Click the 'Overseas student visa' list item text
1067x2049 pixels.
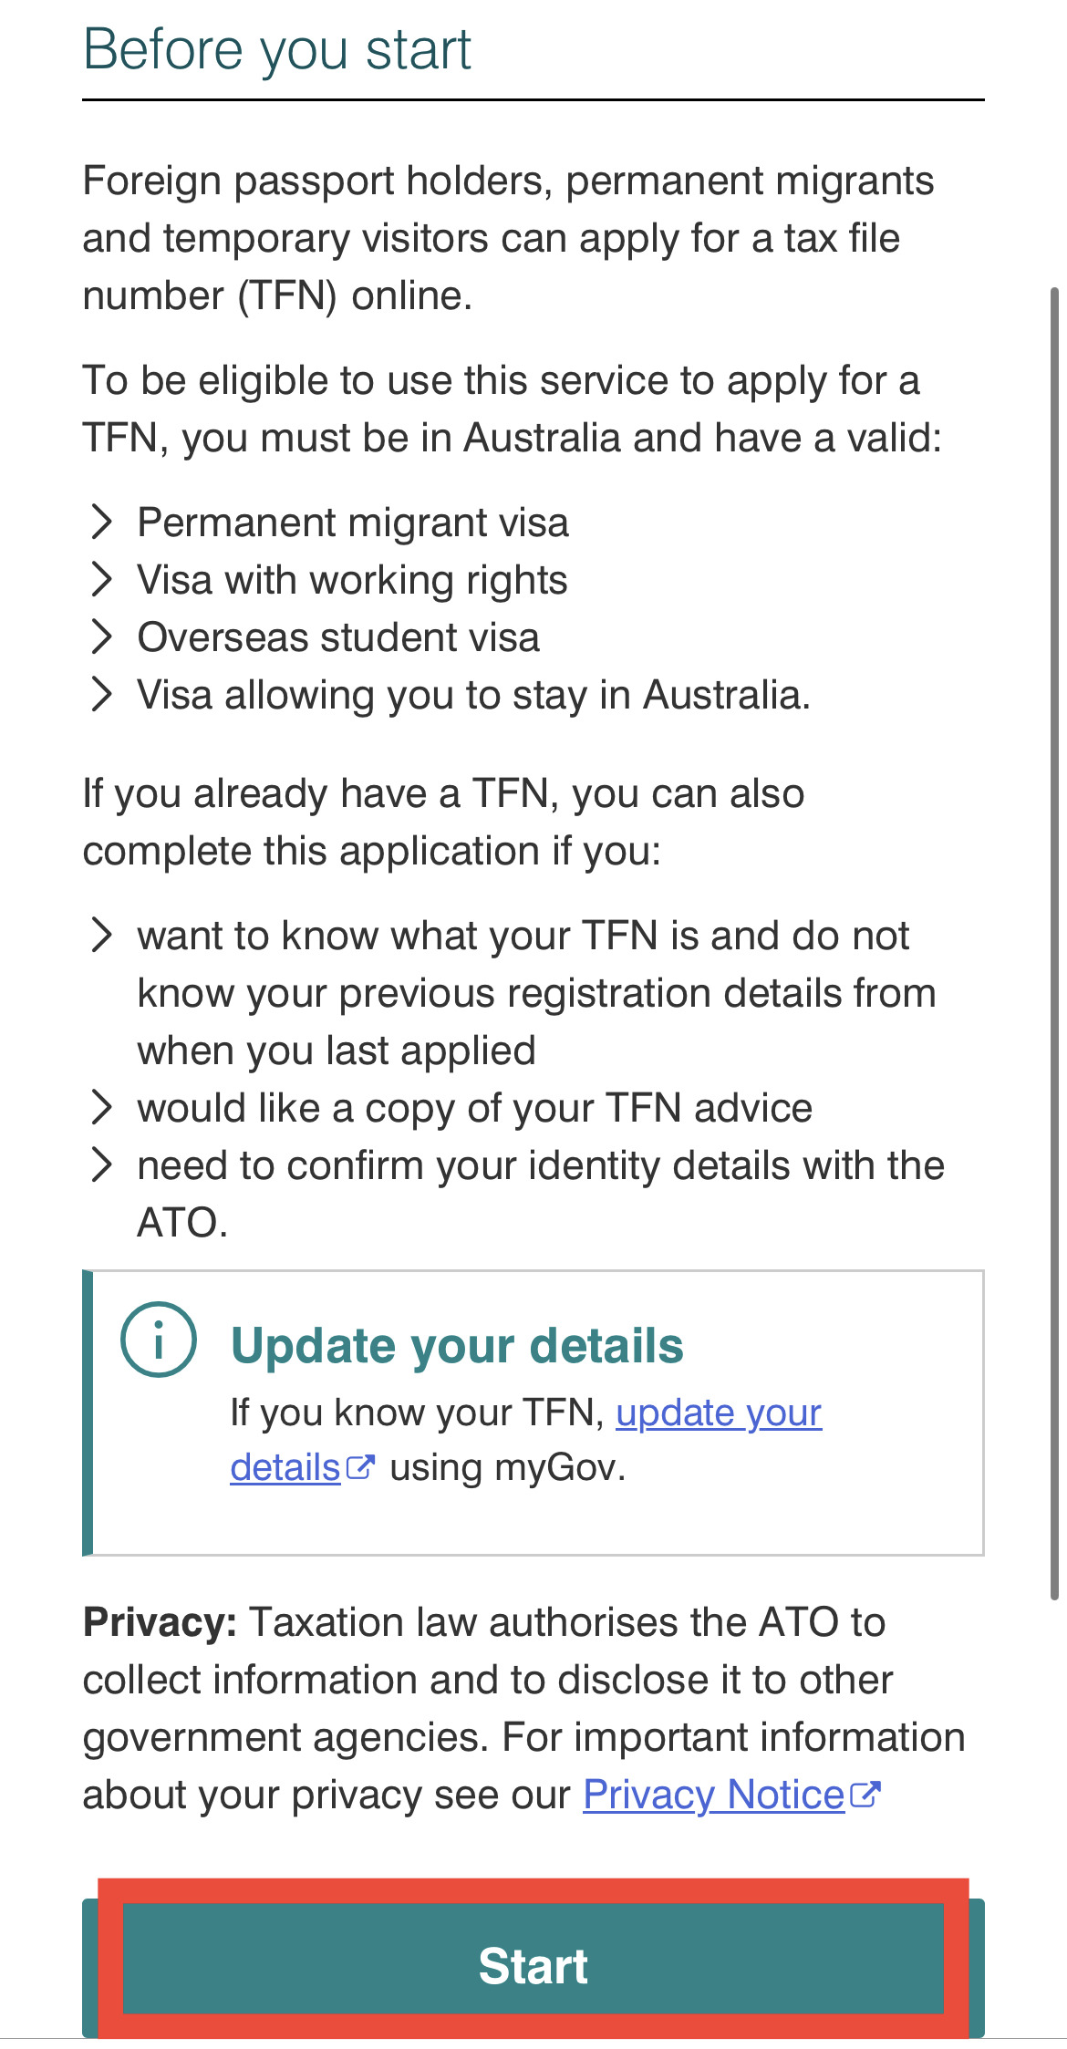click(x=338, y=638)
